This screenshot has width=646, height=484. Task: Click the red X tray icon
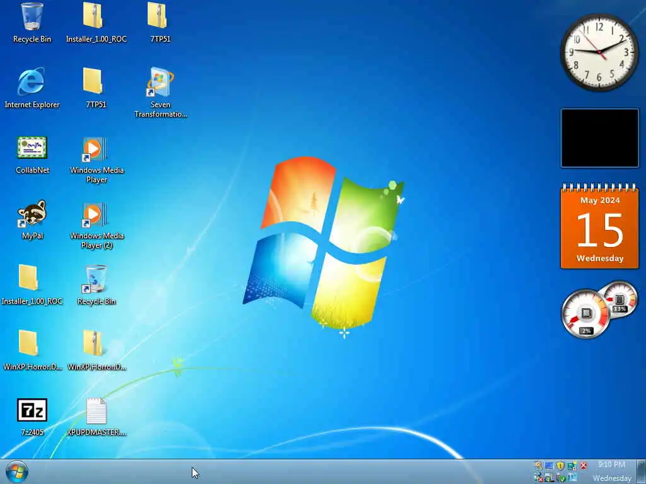[584, 466]
